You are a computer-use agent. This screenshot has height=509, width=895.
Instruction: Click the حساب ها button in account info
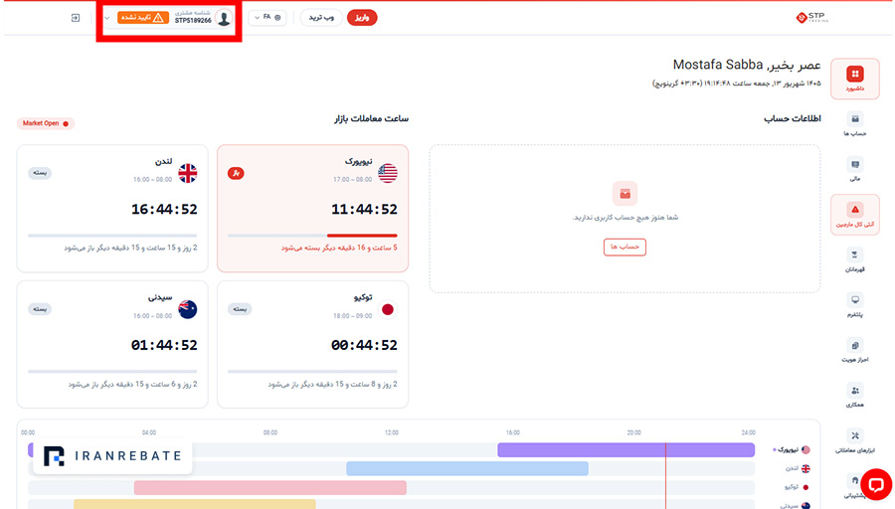pyautogui.click(x=625, y=247)
